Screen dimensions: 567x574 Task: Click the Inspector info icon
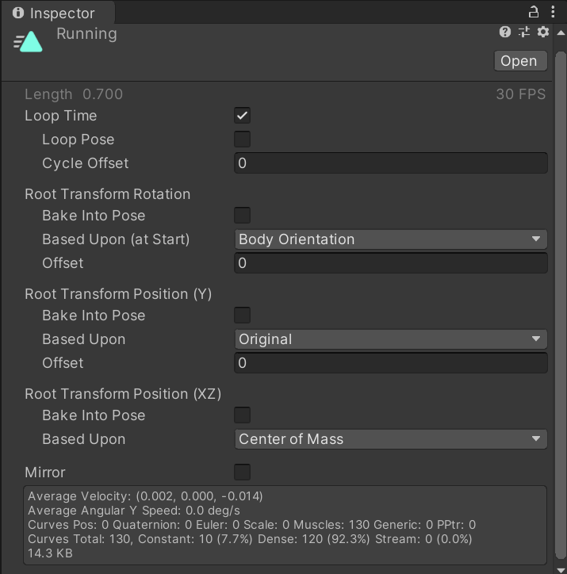18,13
